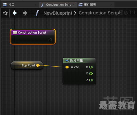Close the Construction Script tab

pos(73,5)
